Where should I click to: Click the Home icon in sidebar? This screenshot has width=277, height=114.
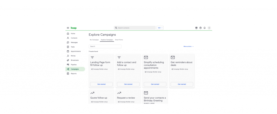pos(68,33)
